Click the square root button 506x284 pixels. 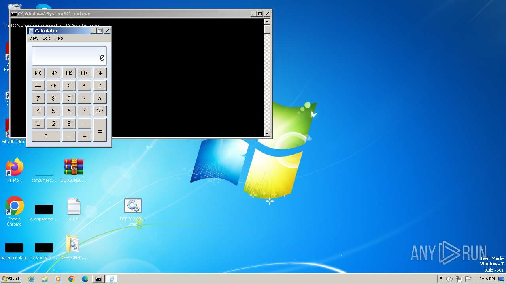100,86
